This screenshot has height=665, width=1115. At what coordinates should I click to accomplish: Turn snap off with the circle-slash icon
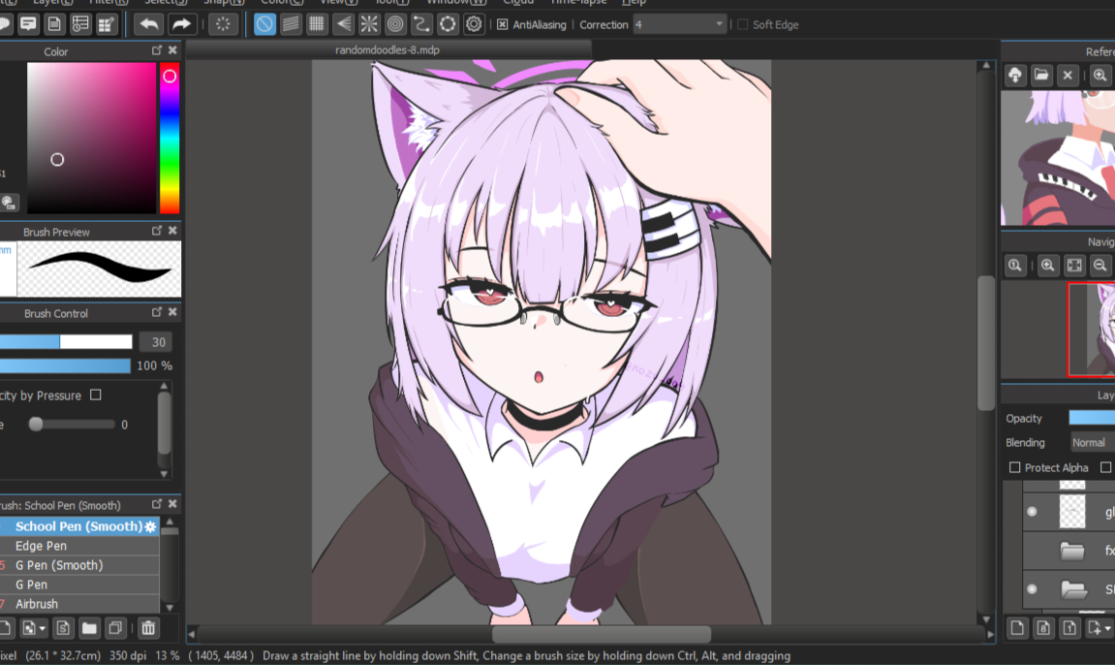click(x=264, y=24)
